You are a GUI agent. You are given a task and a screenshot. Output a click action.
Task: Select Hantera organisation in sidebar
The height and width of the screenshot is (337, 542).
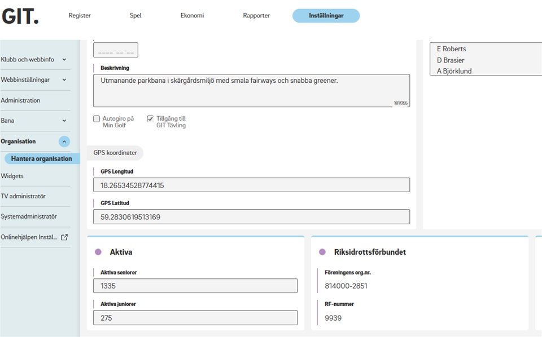[41, 159]
